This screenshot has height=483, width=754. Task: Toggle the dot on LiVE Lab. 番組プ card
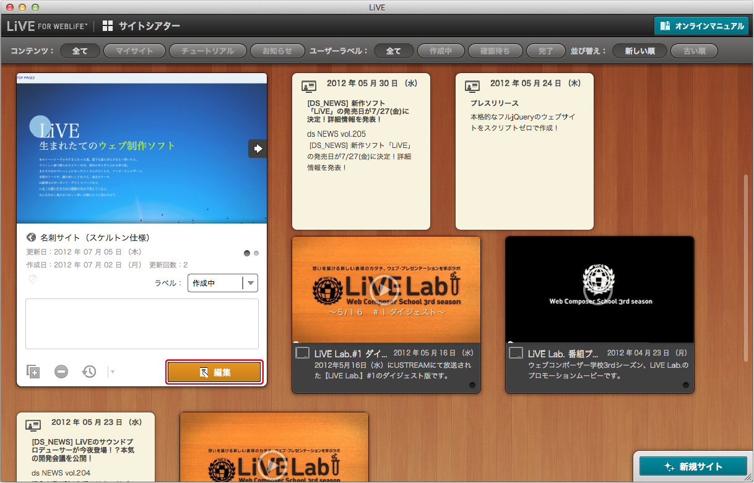685,385
